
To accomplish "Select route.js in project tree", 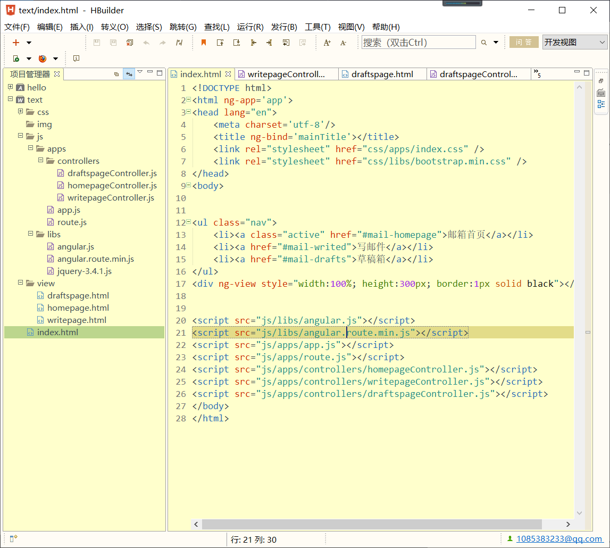I will click(72, 222).
